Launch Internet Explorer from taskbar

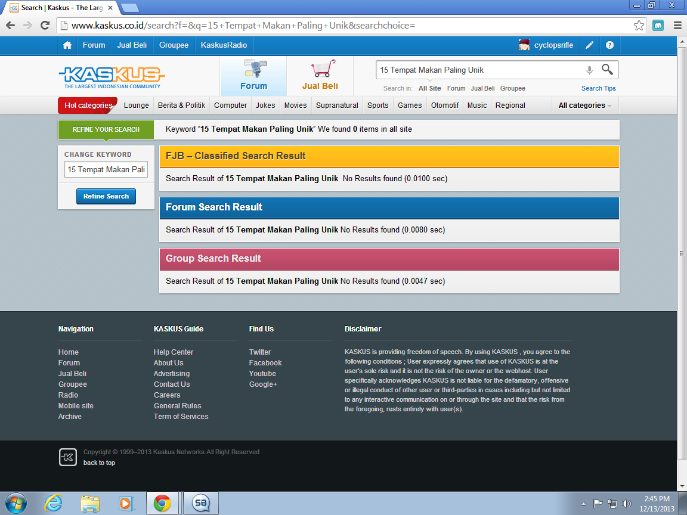point(54,503)
